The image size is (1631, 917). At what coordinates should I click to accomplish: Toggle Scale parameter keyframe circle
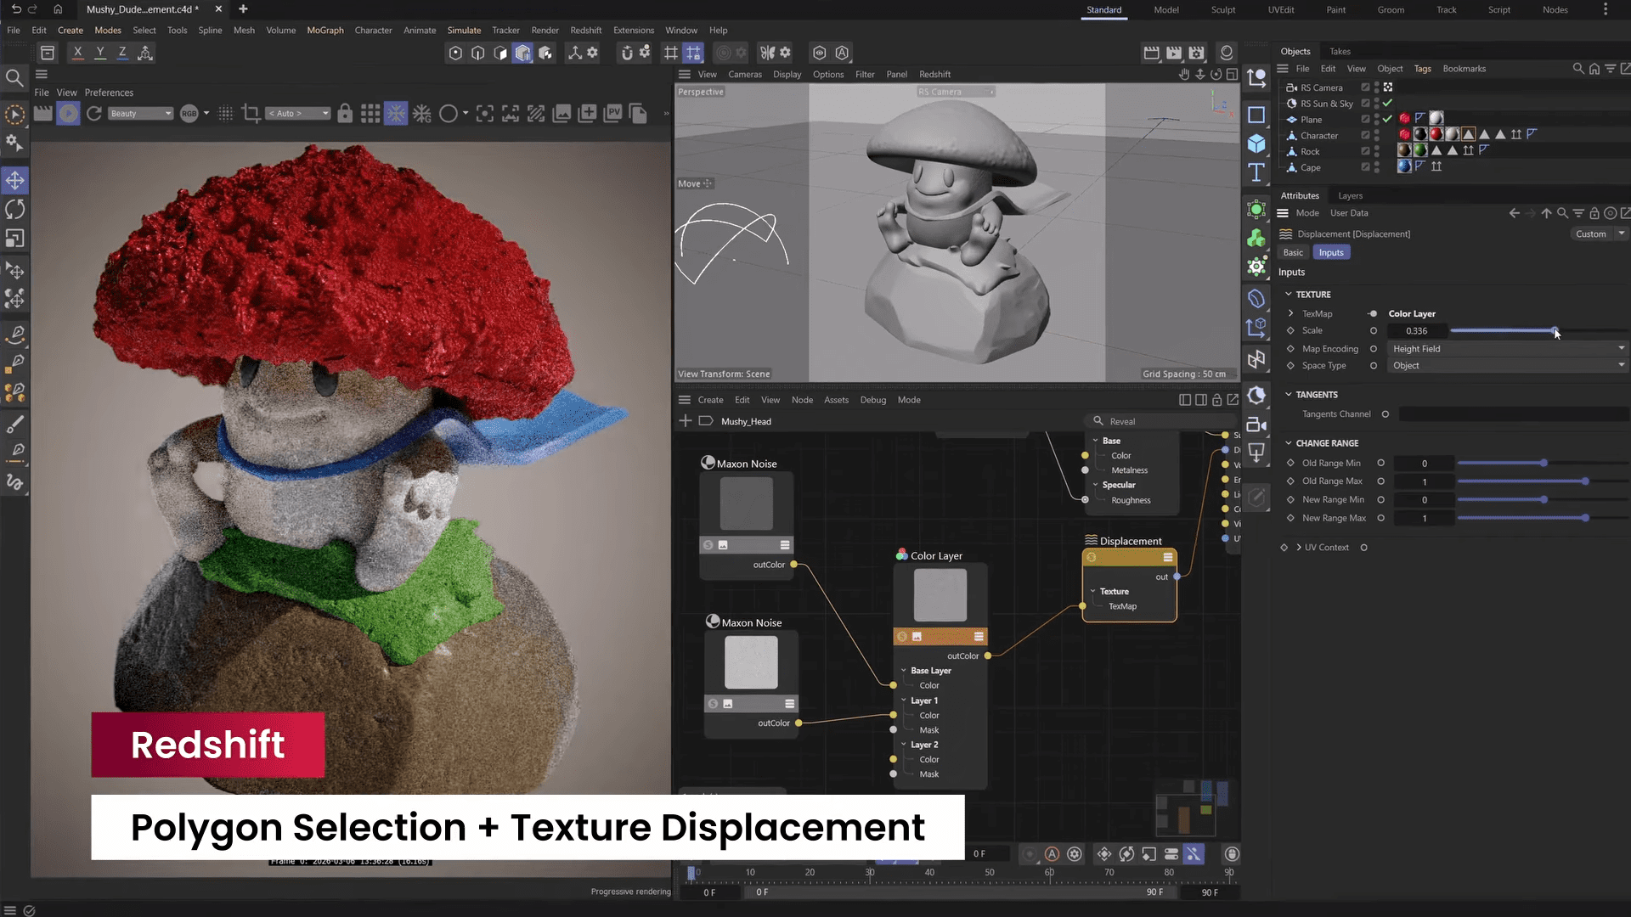(1374, 331)
